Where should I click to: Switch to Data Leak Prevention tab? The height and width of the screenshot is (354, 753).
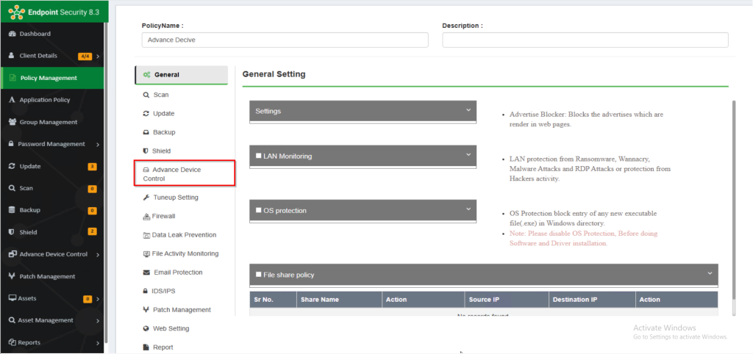coord(183,235)
